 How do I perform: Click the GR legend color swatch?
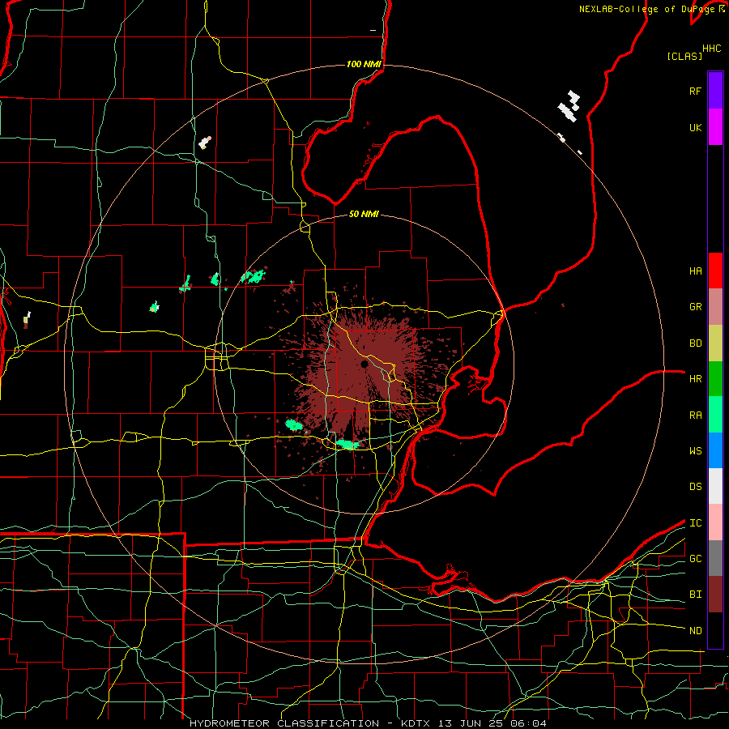click(715, 306)
